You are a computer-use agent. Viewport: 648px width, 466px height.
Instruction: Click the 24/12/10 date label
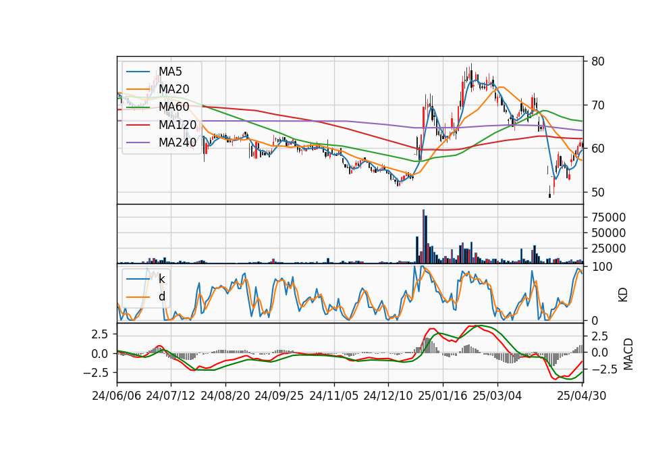[x=388, y=396]
